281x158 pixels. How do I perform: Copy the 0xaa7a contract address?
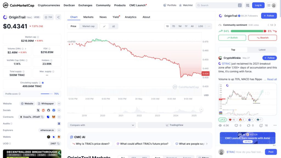[42, 117]
